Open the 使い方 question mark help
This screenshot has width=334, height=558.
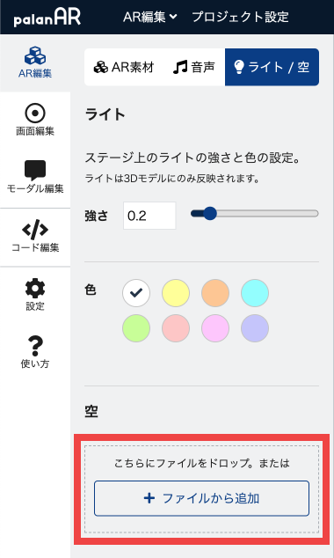pos(35,346)
